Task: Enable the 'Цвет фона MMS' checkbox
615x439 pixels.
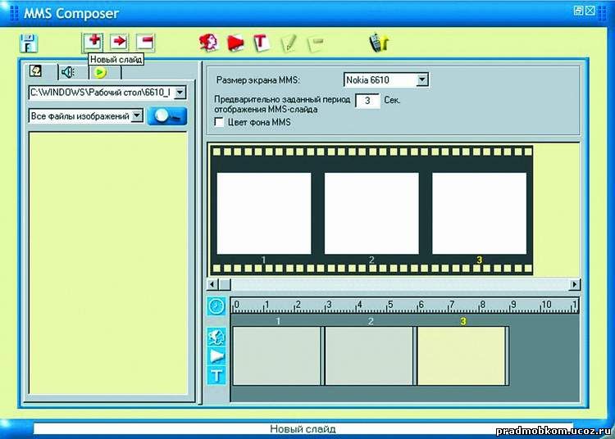Action: coord(219,122)
